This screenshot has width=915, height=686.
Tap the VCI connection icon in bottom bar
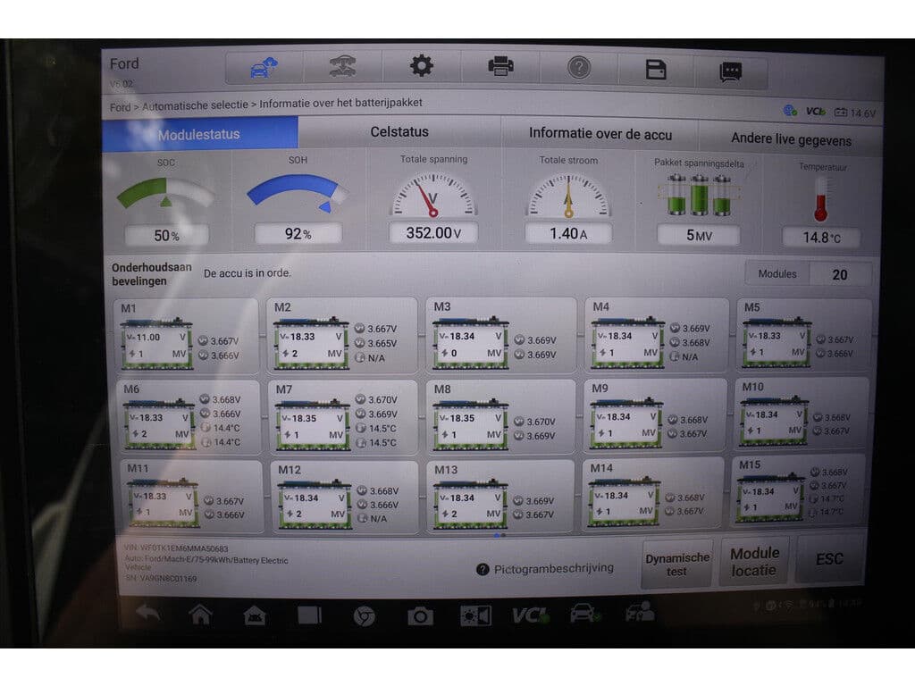530,615
